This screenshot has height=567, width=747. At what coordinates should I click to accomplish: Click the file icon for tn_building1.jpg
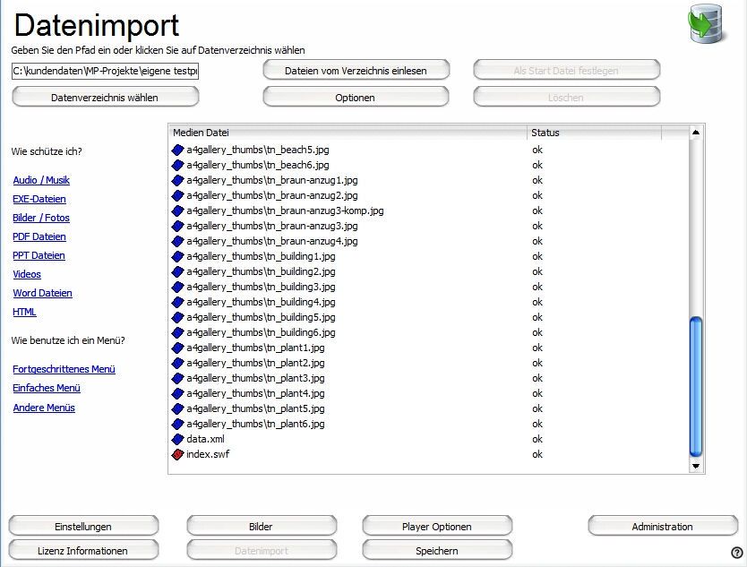(x=177, y=257)
